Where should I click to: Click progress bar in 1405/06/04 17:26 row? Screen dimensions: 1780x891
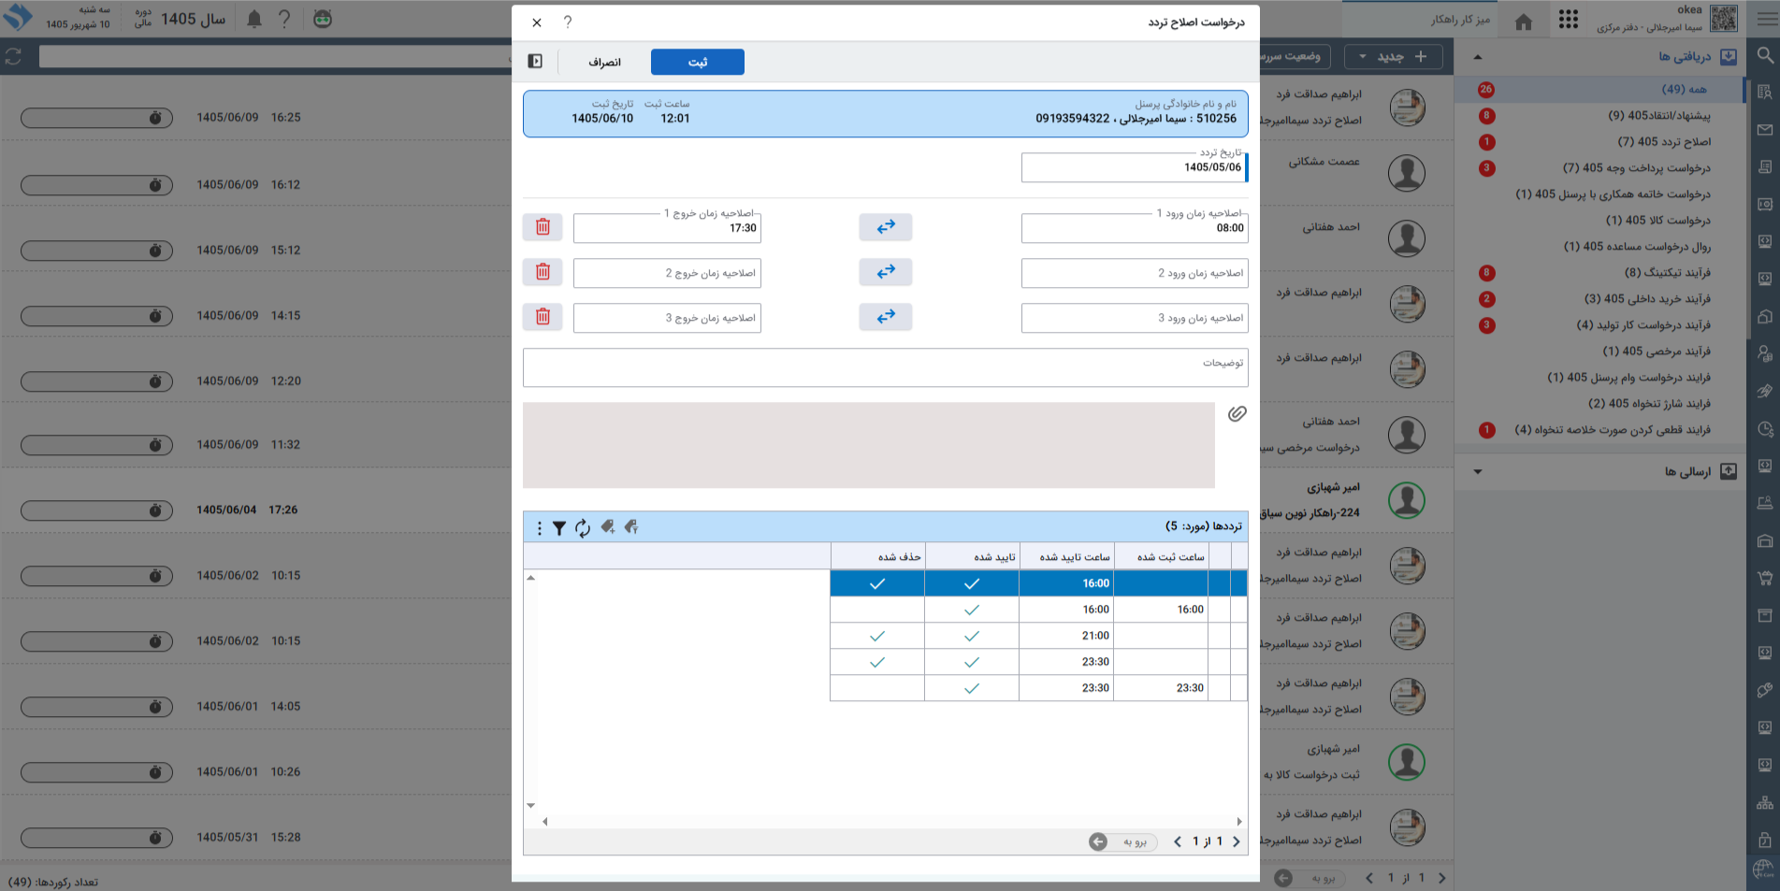96,510
